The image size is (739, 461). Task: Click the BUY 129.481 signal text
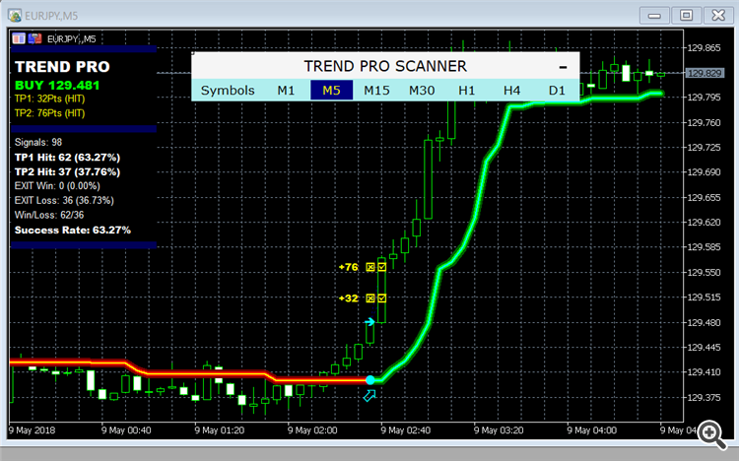57,86
